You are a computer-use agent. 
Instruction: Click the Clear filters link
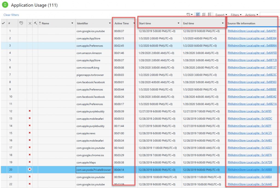[x=11, y=15]
